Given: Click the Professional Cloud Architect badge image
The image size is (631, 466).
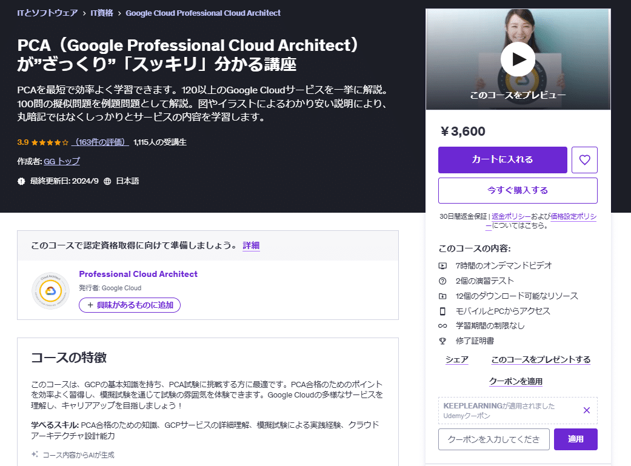Looking at the screenshot, I should tap(50, 290).
